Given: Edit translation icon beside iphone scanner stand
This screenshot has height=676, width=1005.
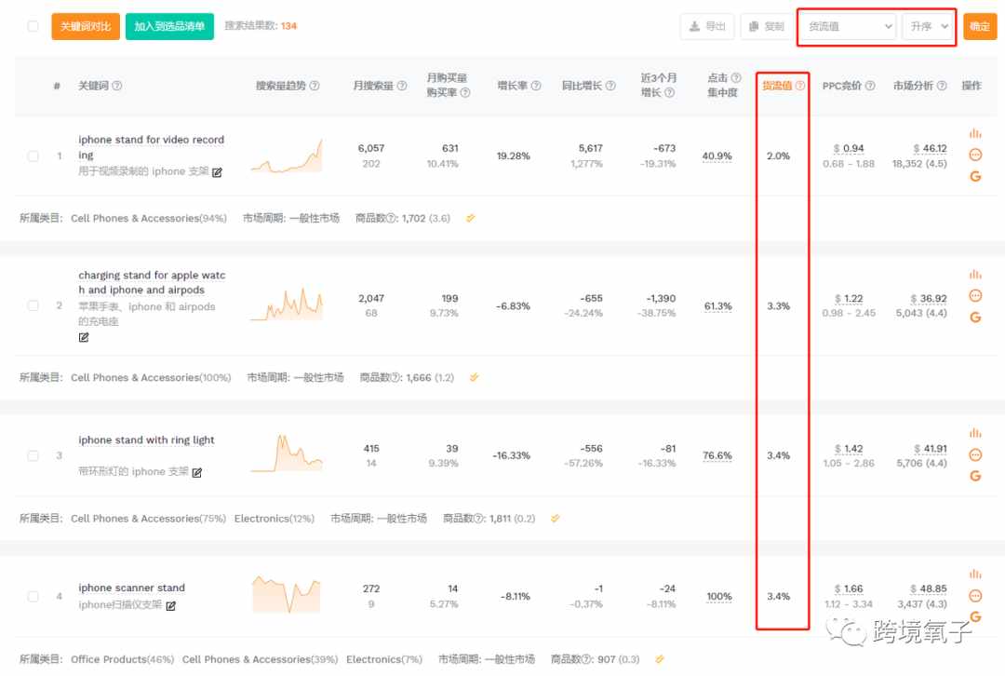Looking at the screenshot, I should click(170, 605).
